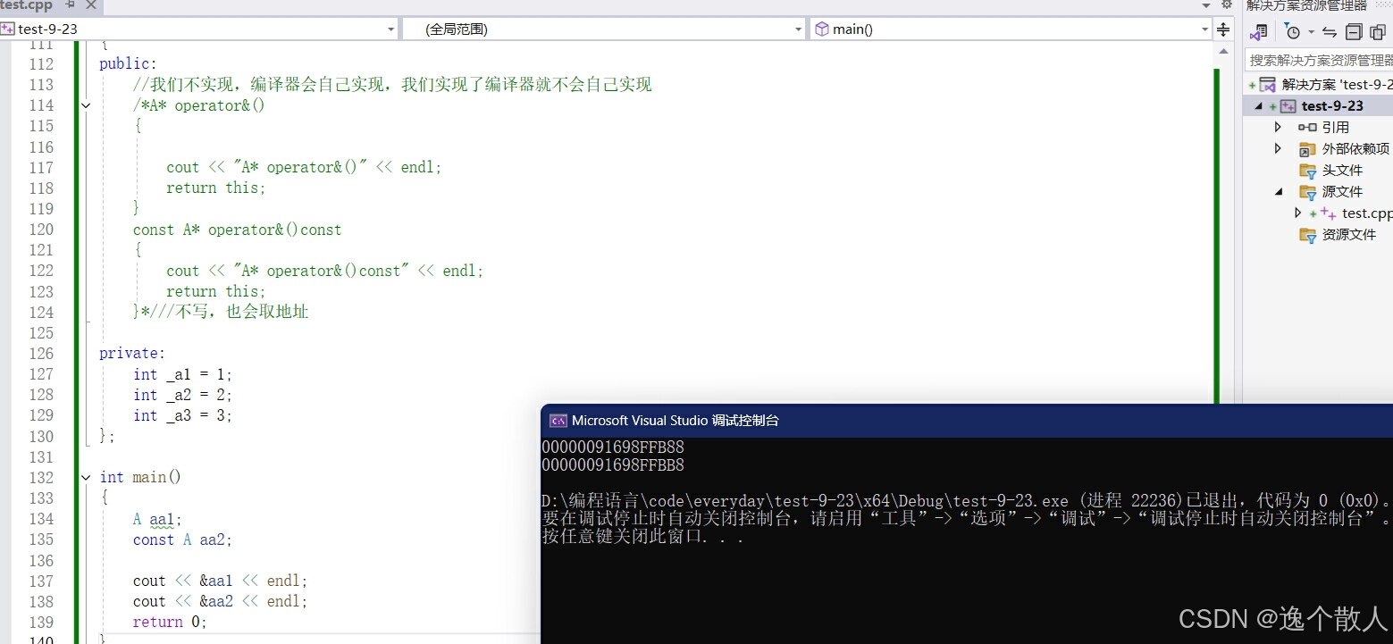Click line number 125 in gutter

point(41,333)
